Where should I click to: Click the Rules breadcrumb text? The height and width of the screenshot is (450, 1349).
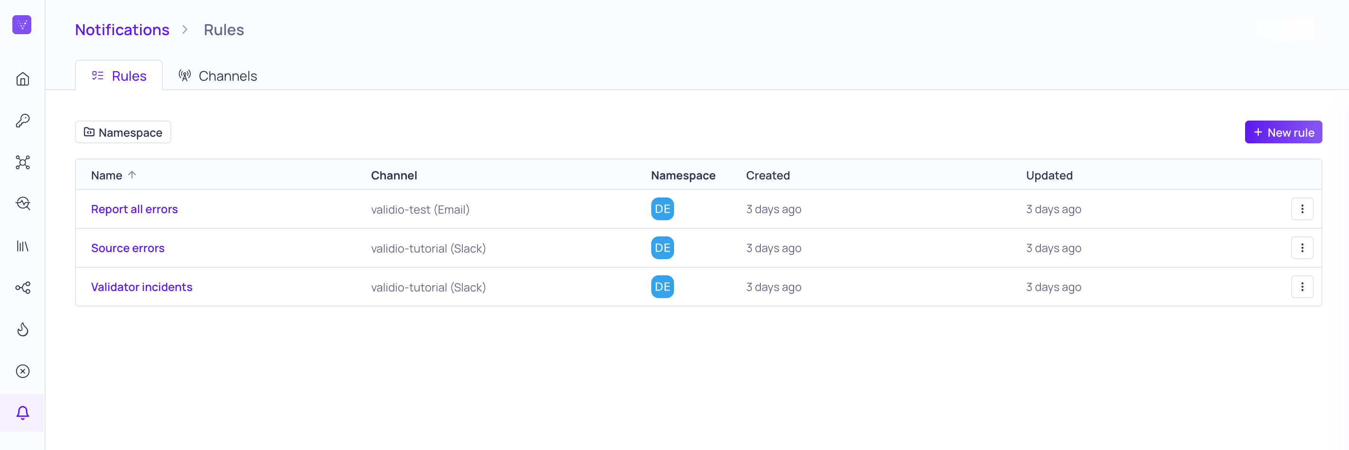coord(224,30)
